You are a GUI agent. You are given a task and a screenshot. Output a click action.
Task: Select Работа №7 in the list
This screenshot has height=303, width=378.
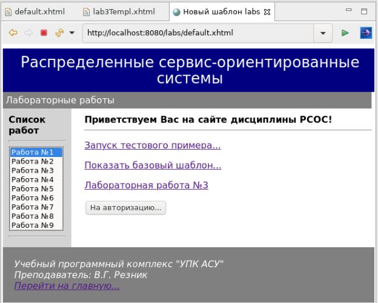(36, 207)
